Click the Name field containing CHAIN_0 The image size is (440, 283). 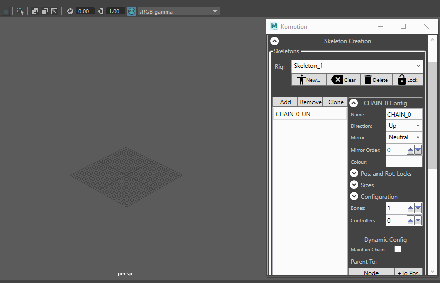[404, 114]
